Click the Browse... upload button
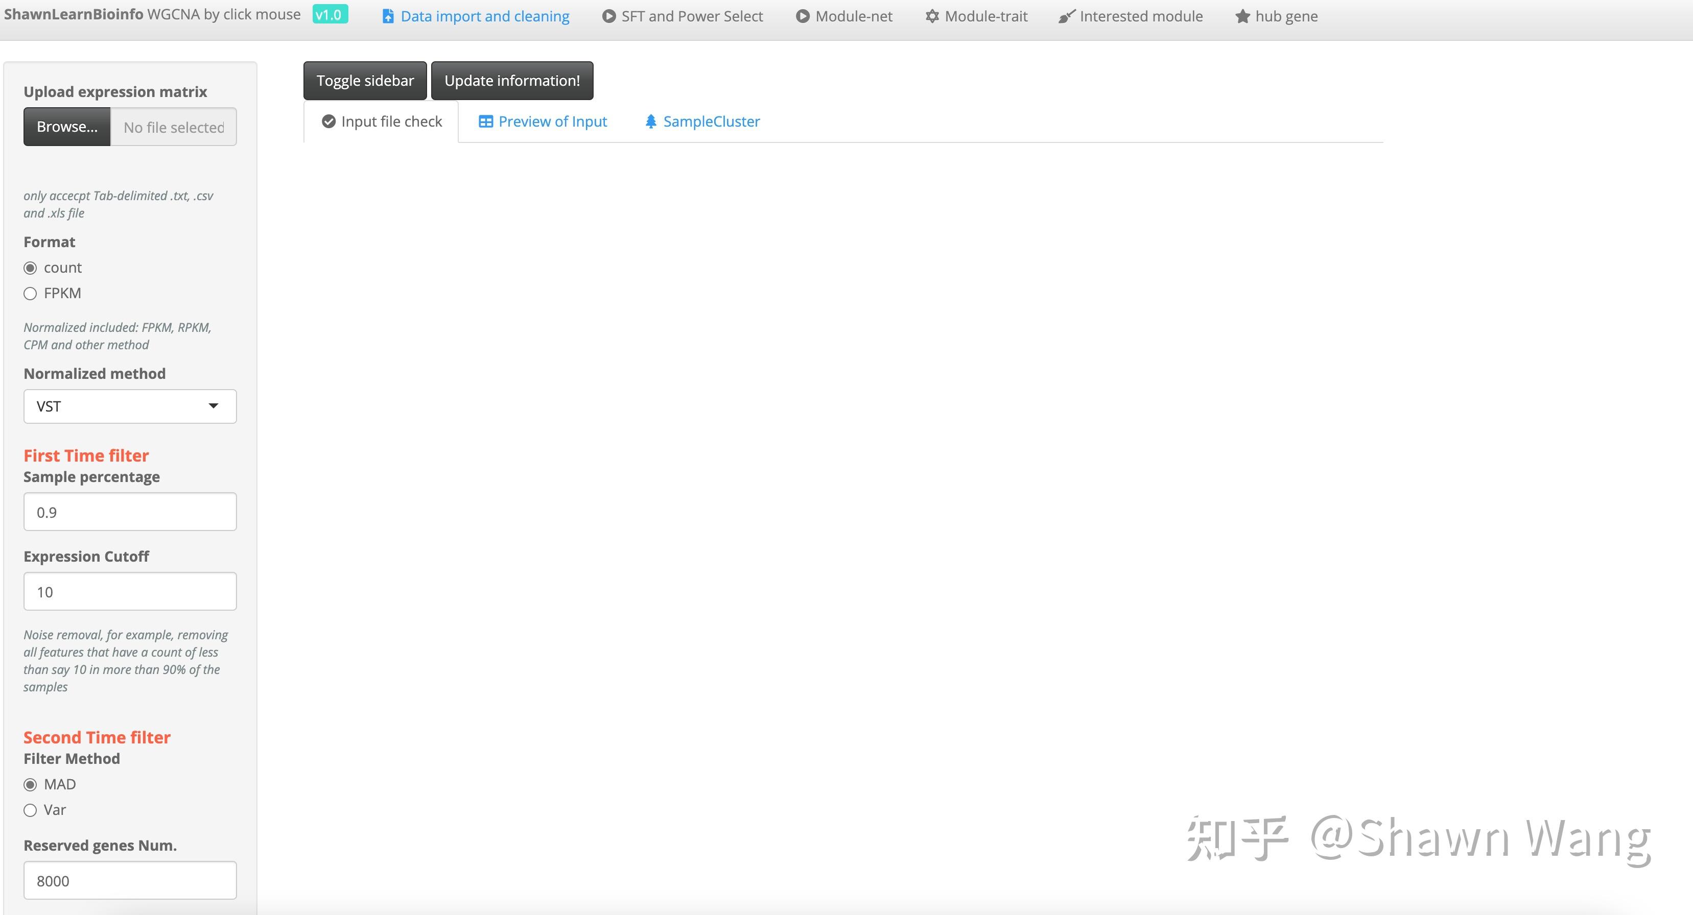 [67, 127]
